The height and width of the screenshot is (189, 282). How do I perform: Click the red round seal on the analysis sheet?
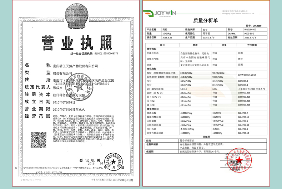[239, 160]
